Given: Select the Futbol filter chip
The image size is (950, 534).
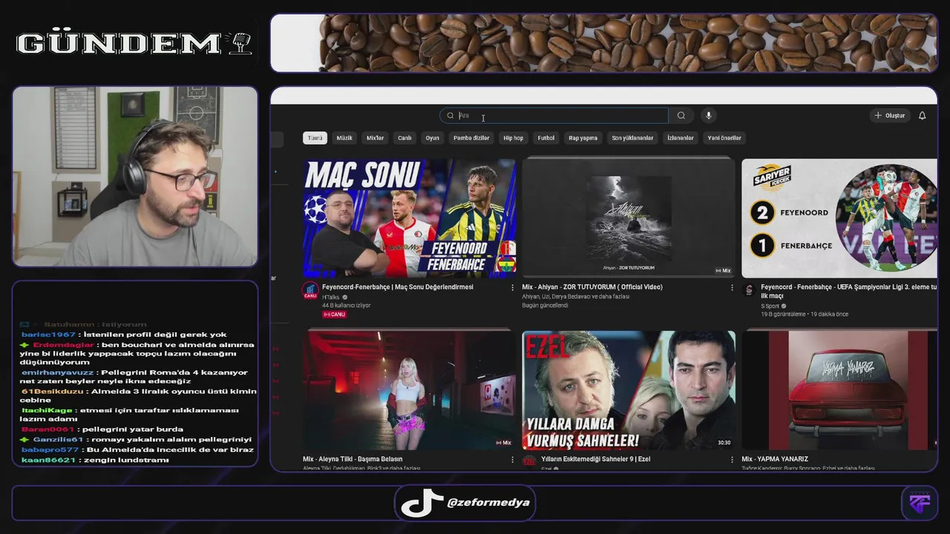Looking at the screenshot, I should (546, 138).
